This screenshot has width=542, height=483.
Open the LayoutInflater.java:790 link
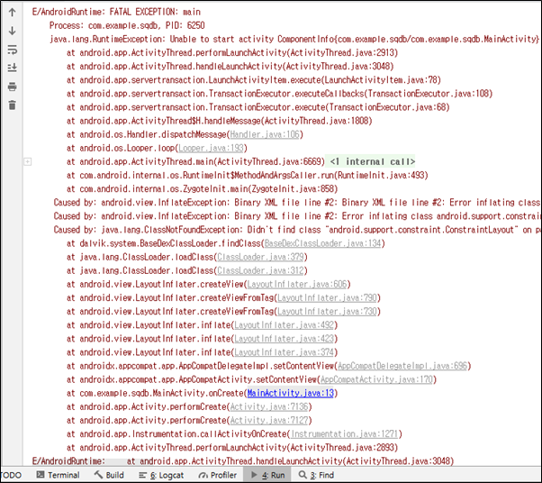(327, 298)
